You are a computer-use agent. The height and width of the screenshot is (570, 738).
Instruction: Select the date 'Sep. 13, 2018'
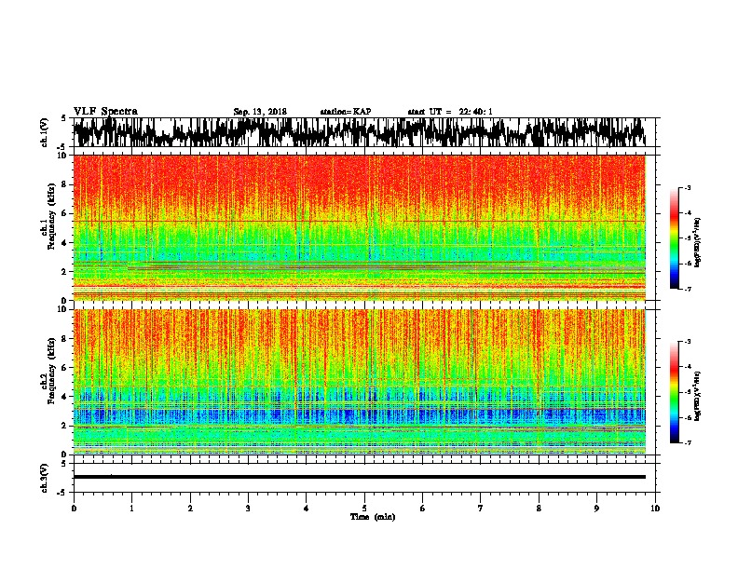(x=260, y=112)
